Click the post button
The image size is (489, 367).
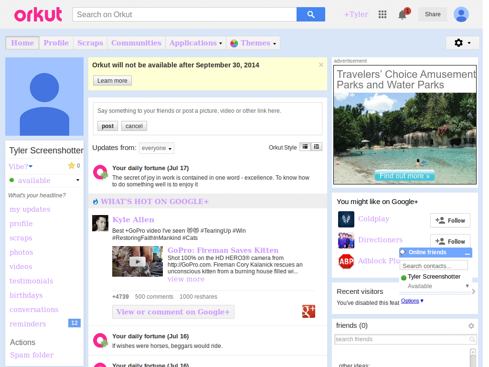[x=107, y=126]
